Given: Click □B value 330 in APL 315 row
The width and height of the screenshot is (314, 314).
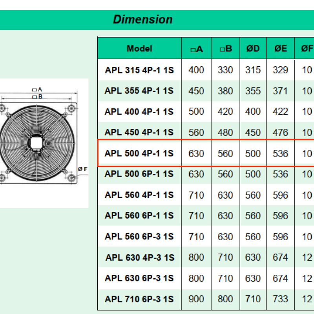Looking at the screenshot, I should pos(225,70).
